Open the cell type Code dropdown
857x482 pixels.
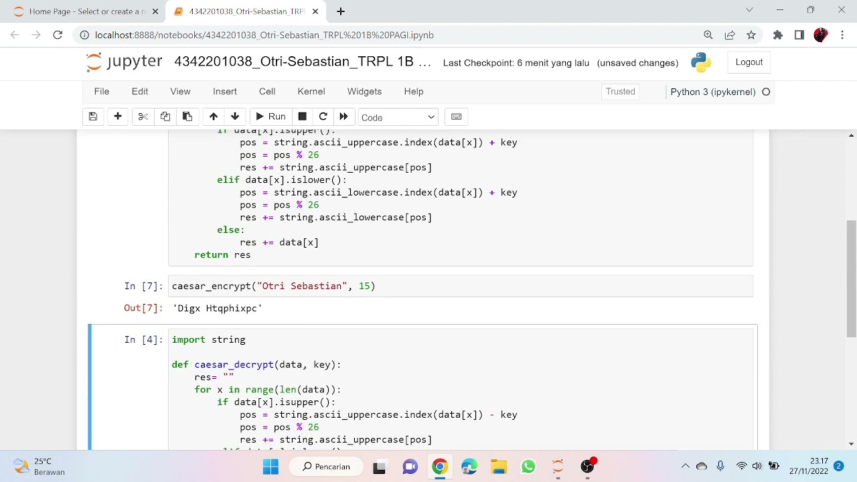click(398, 117)
